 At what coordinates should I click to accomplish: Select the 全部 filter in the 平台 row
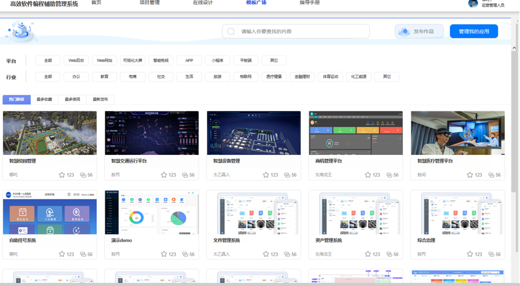pos(48,60)
